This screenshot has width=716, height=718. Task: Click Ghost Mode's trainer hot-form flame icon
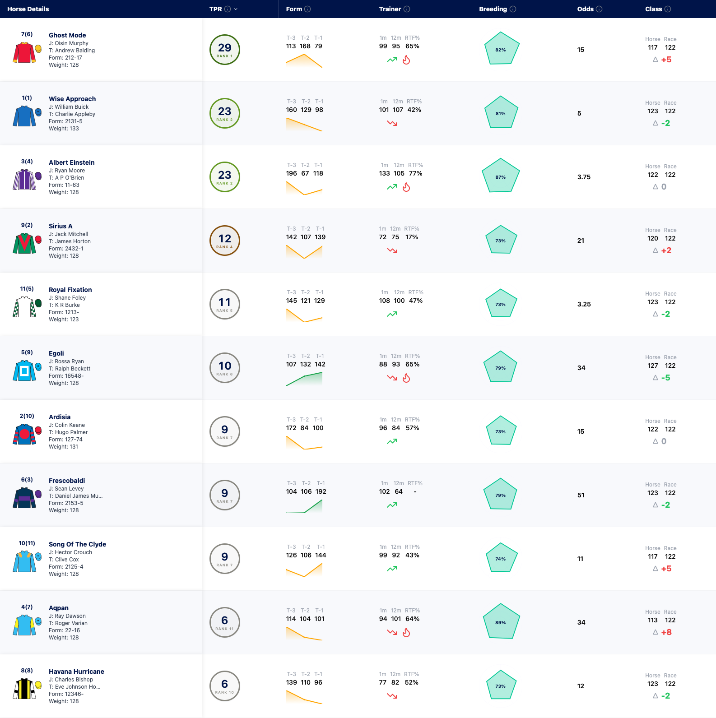click(x=406, y=60)
